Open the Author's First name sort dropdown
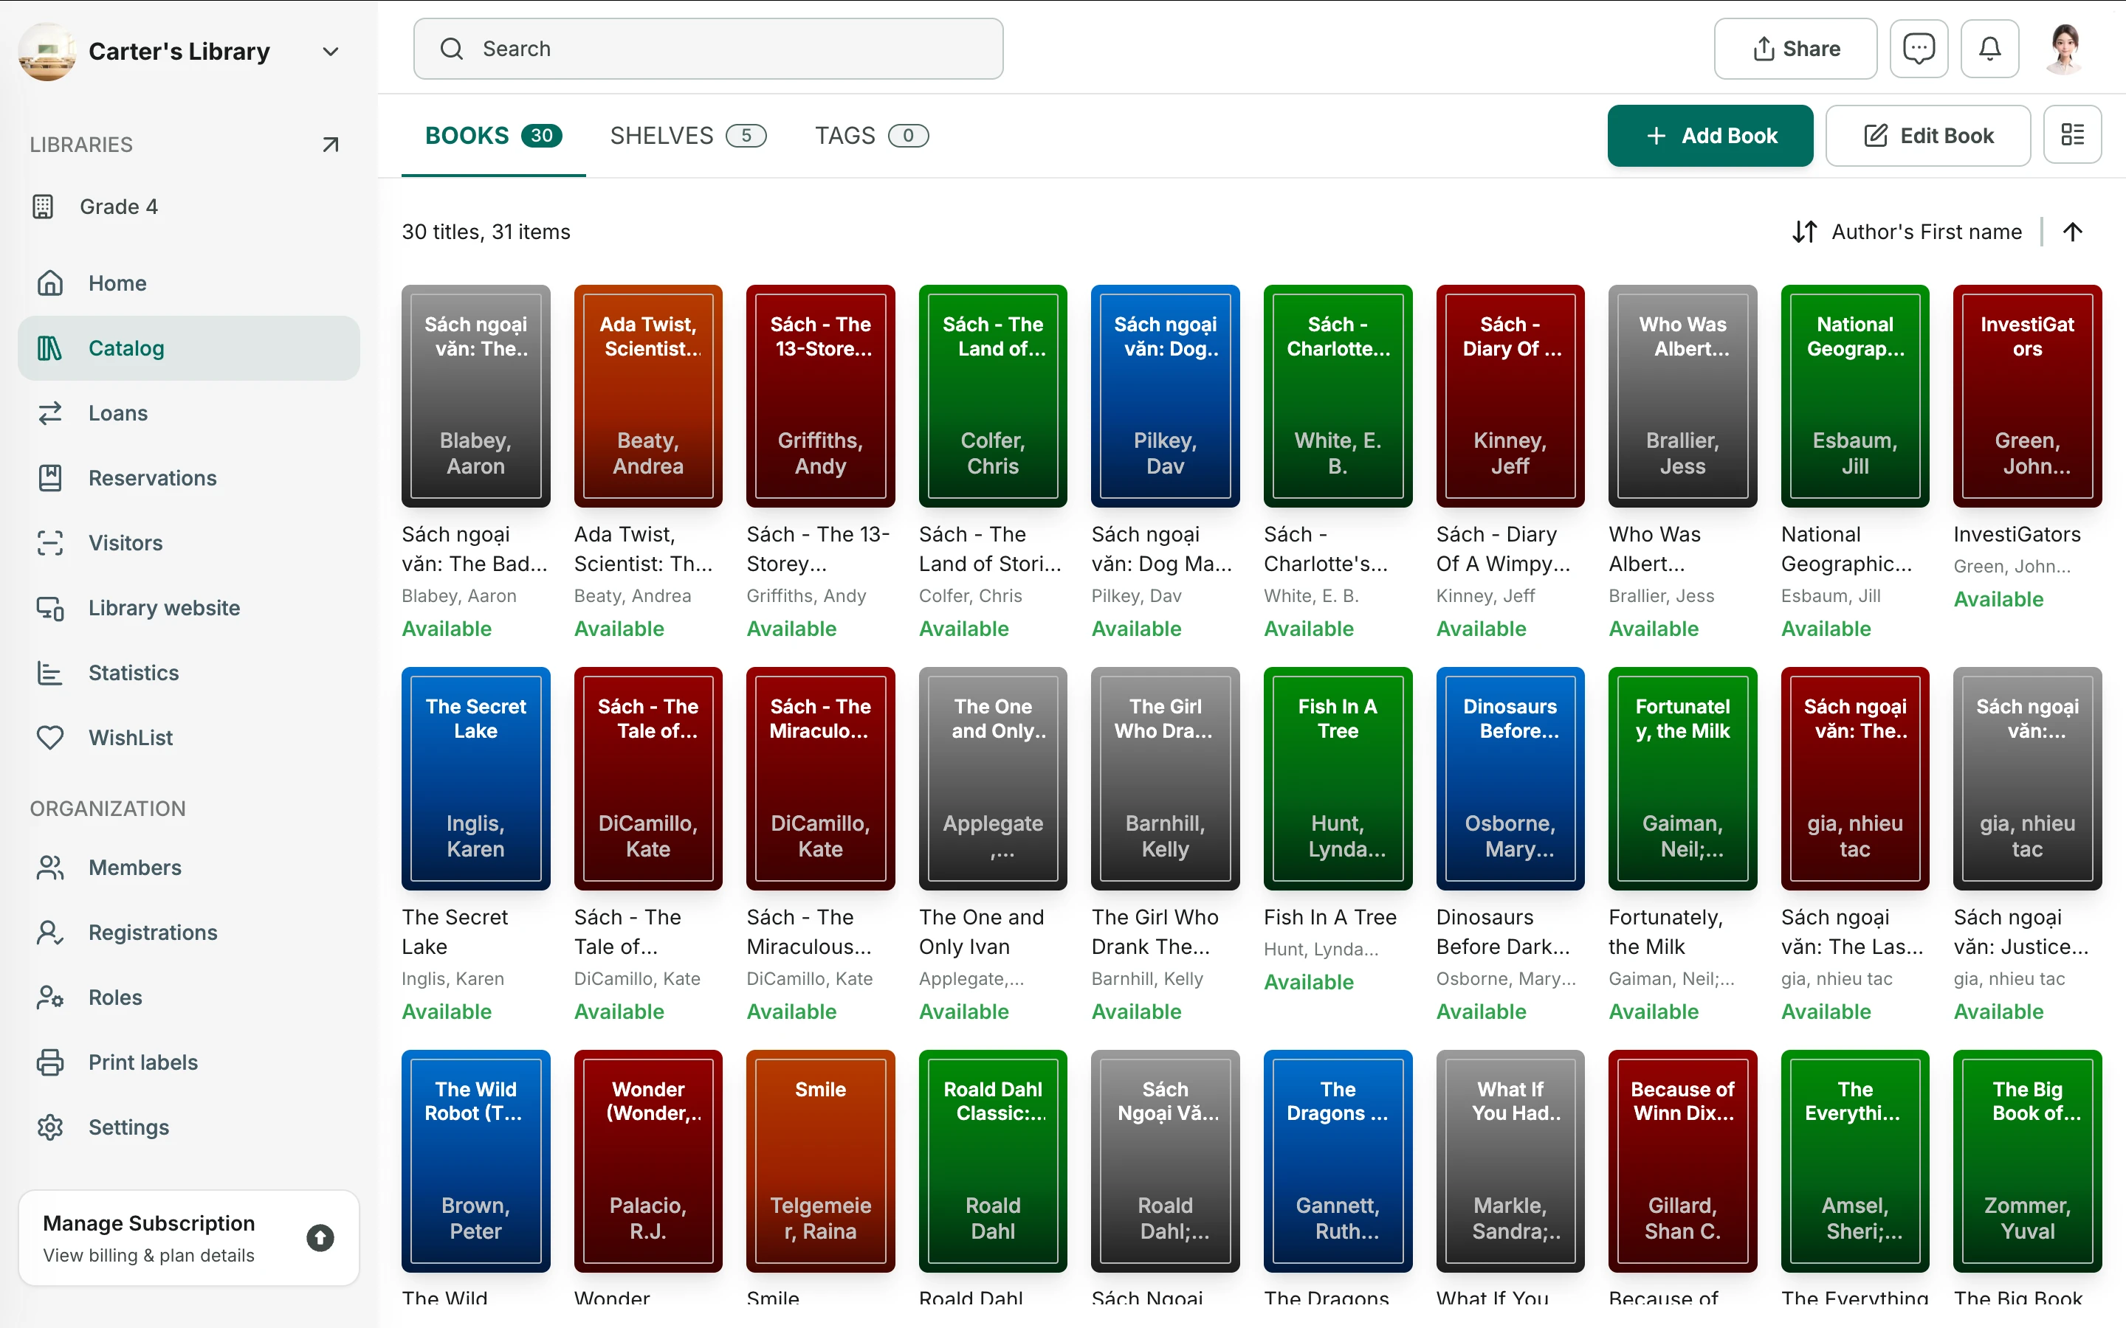This screenshot has height=1328, width=2126. point(1907,232)
